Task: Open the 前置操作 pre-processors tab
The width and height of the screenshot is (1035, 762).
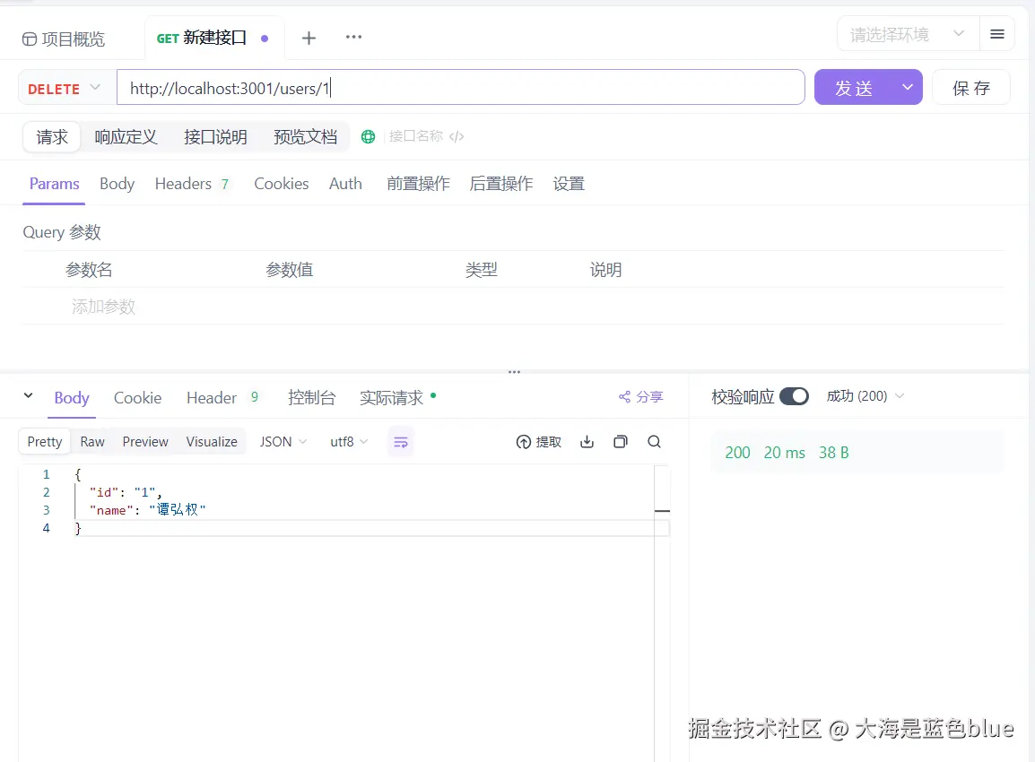Action: pyautogui.click(x=419, y=184)
